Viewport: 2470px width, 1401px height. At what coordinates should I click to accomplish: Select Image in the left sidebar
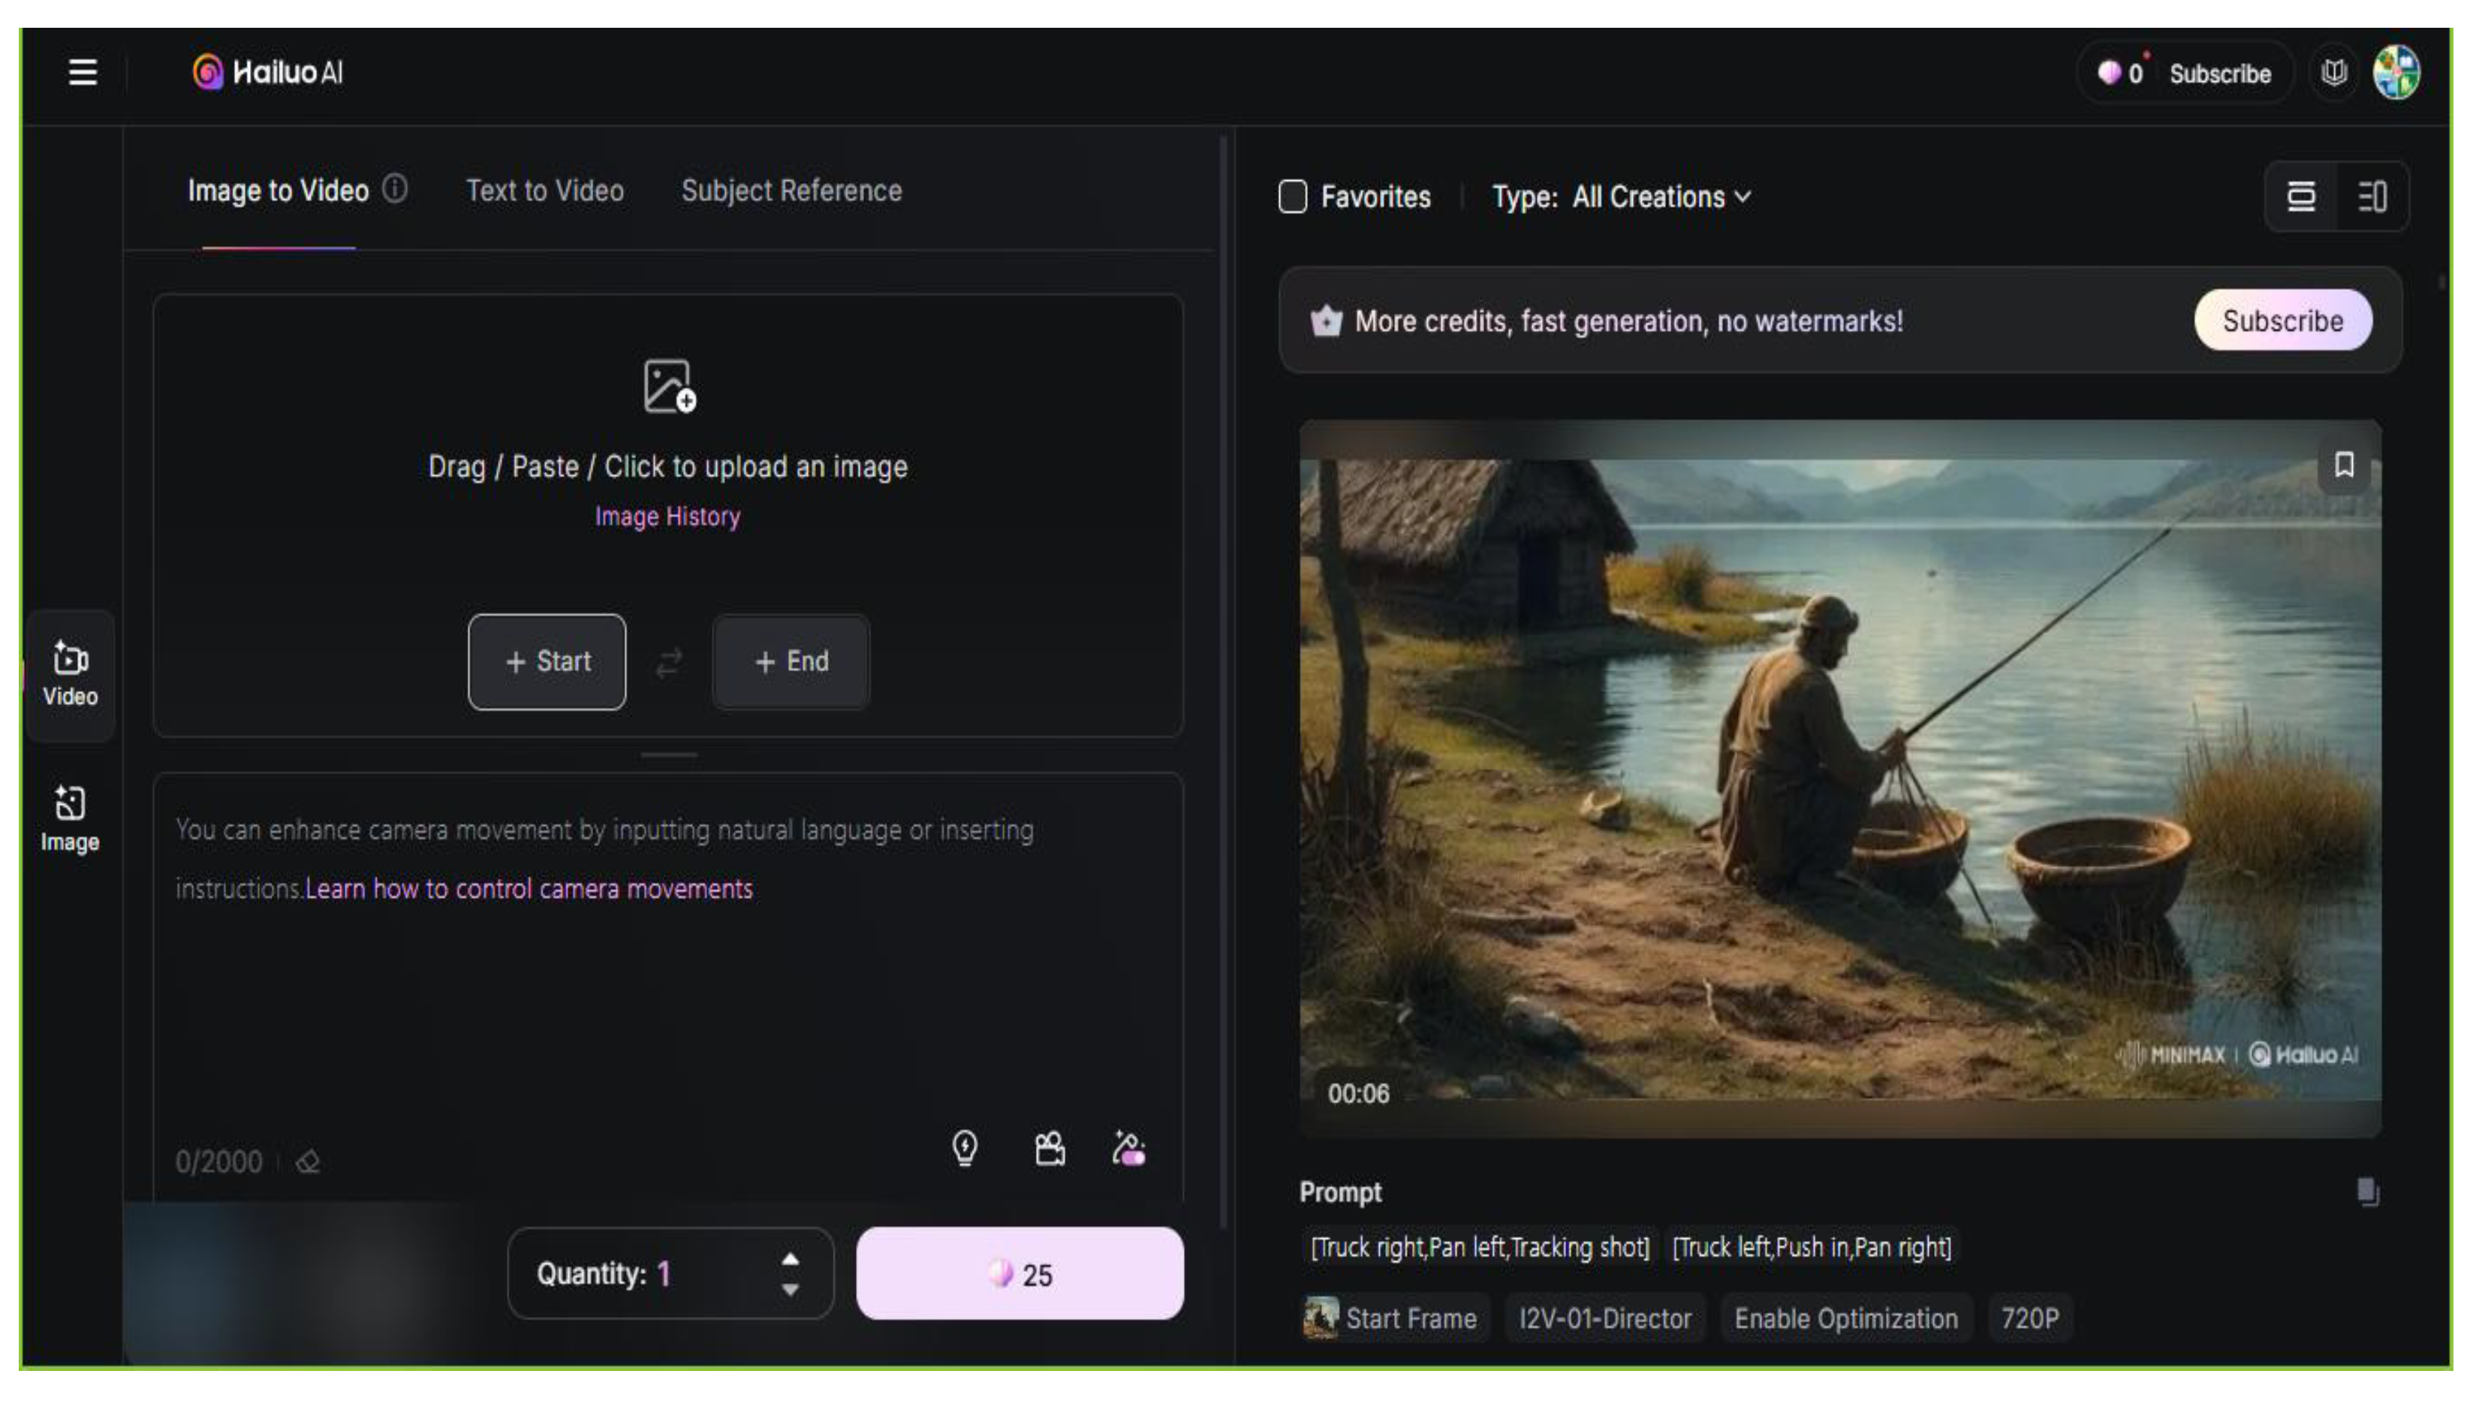(x=71, y=819)
